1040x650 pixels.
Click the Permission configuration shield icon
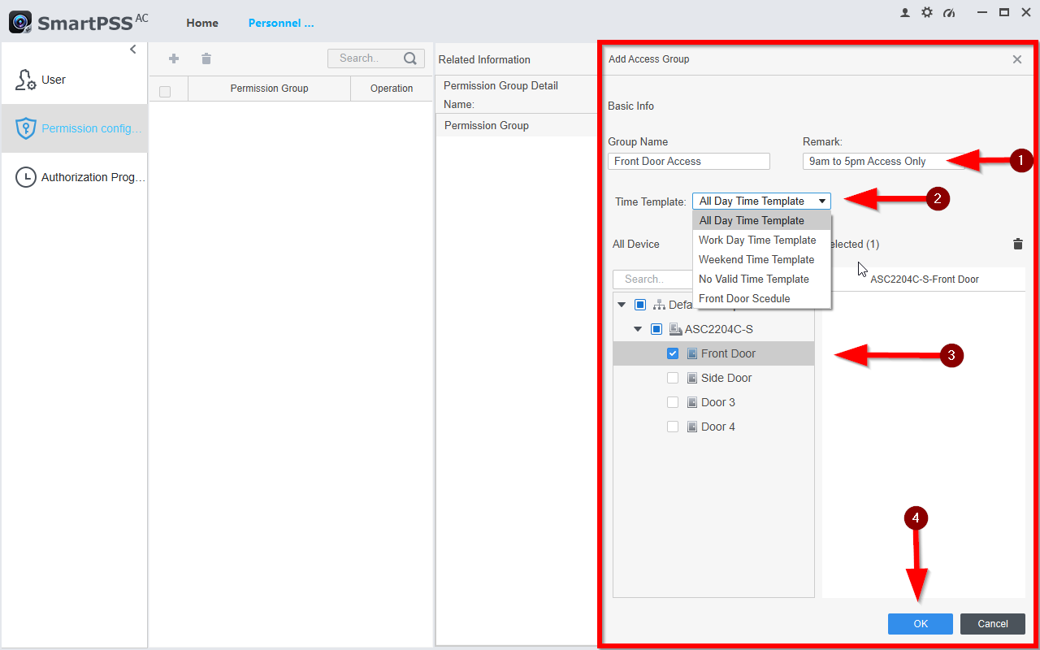pos(26,128)
